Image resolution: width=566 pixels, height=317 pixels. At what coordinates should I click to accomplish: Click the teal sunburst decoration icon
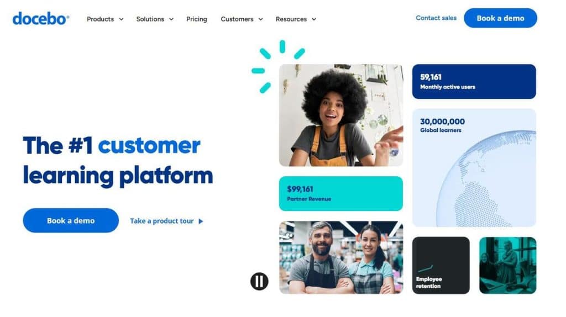pyautogui.click(x=277, y=66)
